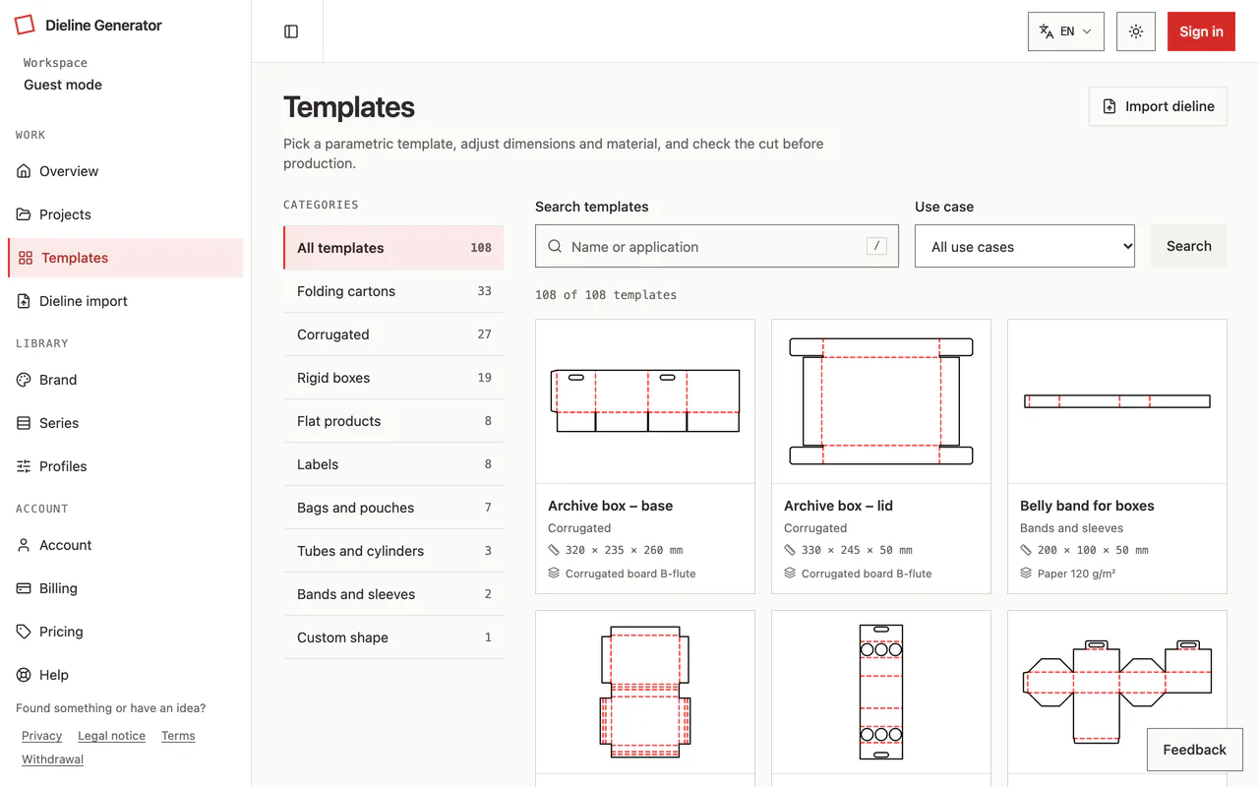Select the Bags and pouches category
This screenshot has width=1259, height=787.
[x=393, y=508]
